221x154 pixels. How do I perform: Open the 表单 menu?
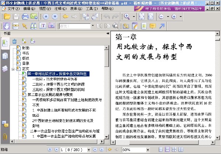point(76,9)
